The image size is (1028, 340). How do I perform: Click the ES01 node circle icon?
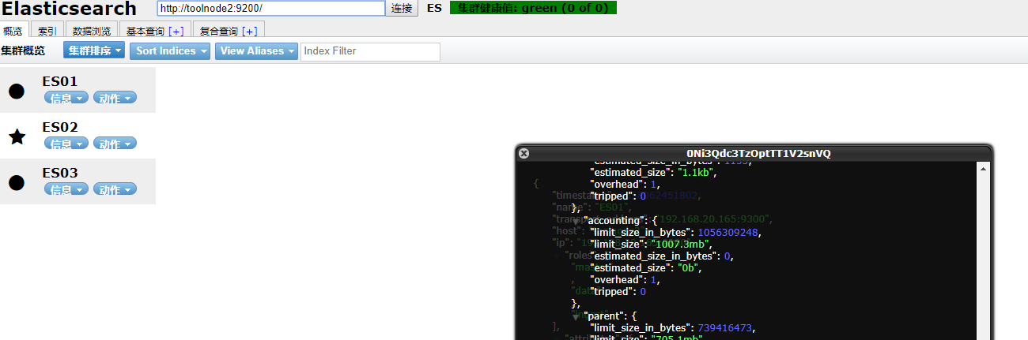[x=17, y=91]
